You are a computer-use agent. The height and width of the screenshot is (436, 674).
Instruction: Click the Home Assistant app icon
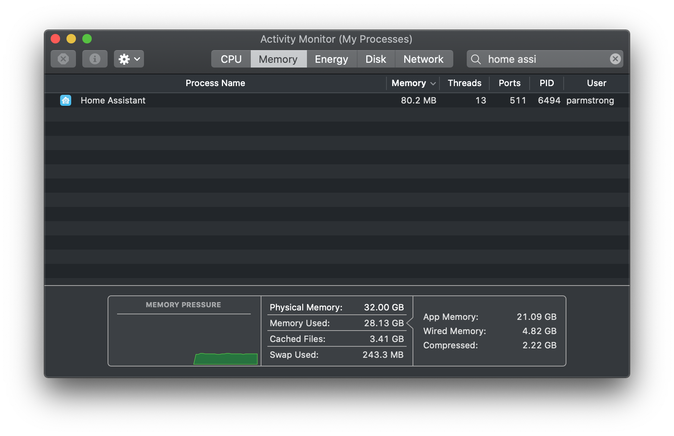(x=66, y=100)
